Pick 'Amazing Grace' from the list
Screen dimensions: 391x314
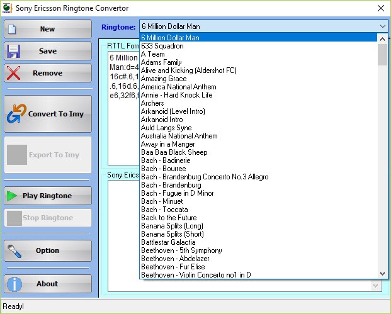tap(258, 79)
